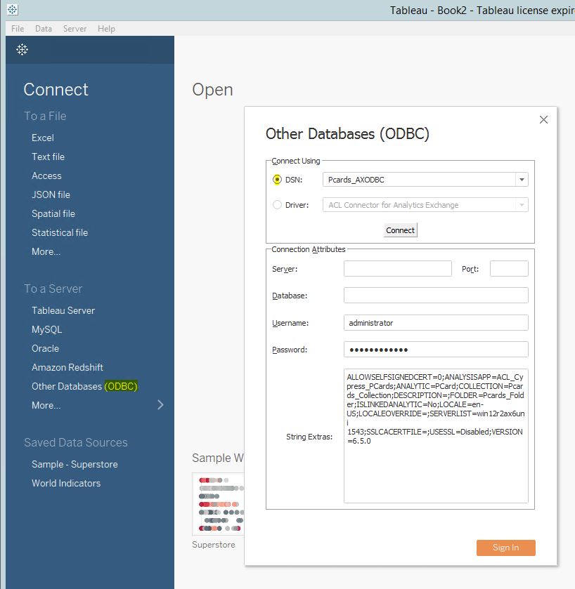The width and height of the screenshot is (575, 589).
Task: Select the Driver radio button
Action: pyautogui.click(x=278, y=203)
